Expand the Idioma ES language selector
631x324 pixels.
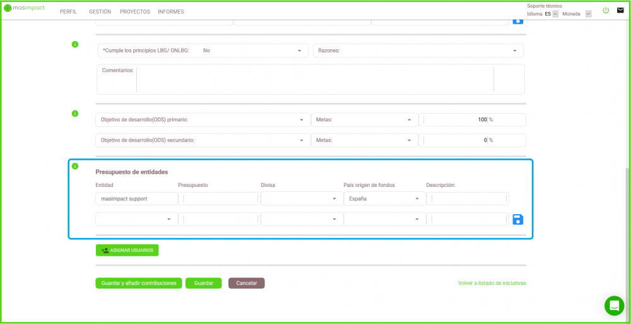point(555,14)
